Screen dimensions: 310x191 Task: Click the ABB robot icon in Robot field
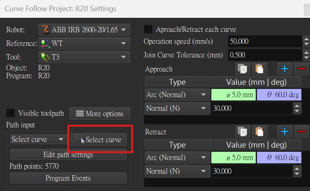tap(46, 29)
